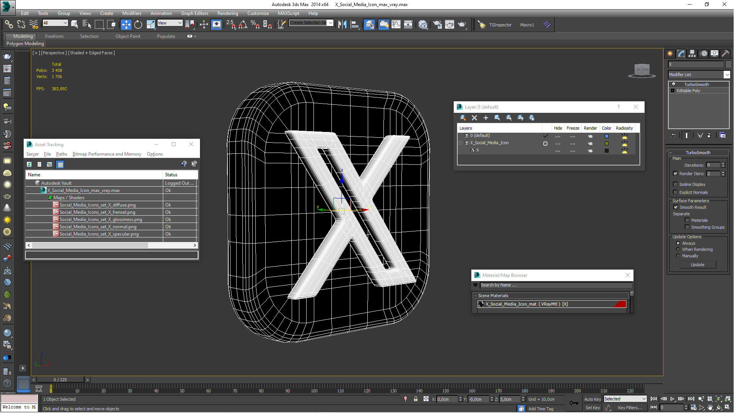Click Create New Layer icon in Layer dialog
The image size is (734, 413).
coord(463,118)
